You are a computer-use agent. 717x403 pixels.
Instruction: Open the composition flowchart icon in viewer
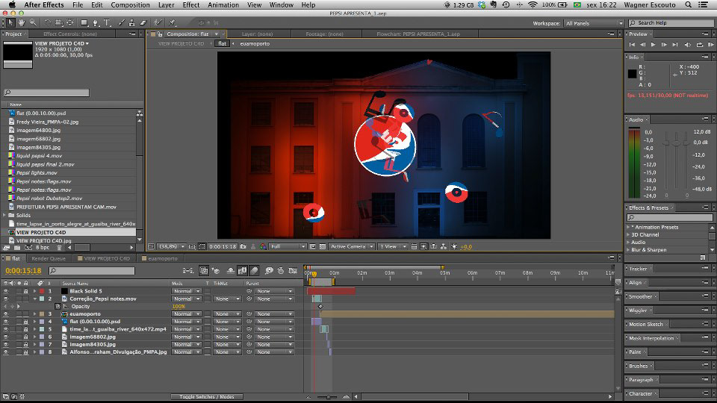tap(444, 247)
